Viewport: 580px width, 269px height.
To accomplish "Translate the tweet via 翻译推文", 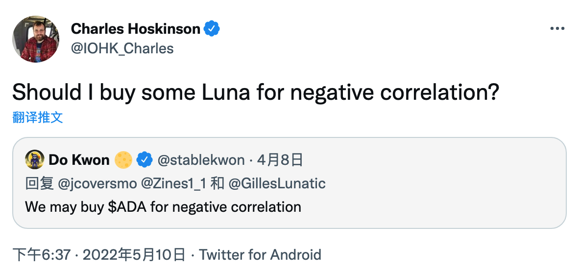I will pos(38,117).
